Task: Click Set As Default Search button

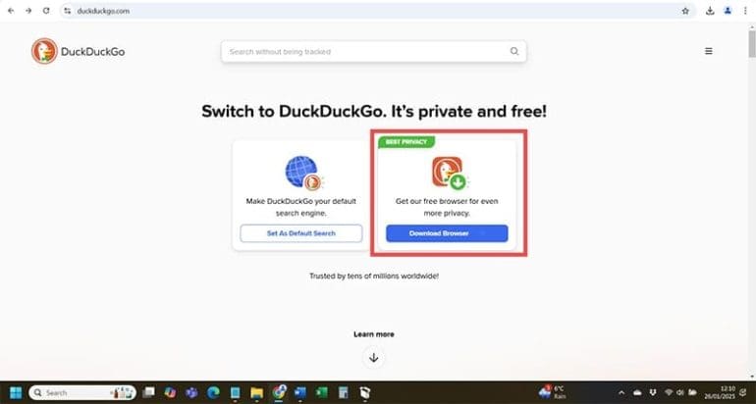Action: (301, 233)
